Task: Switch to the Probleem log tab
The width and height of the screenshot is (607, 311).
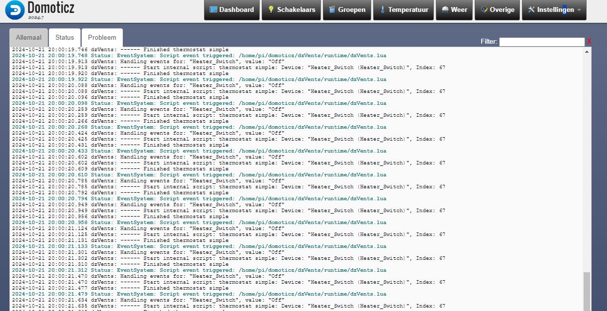Action: pos(102,38)
